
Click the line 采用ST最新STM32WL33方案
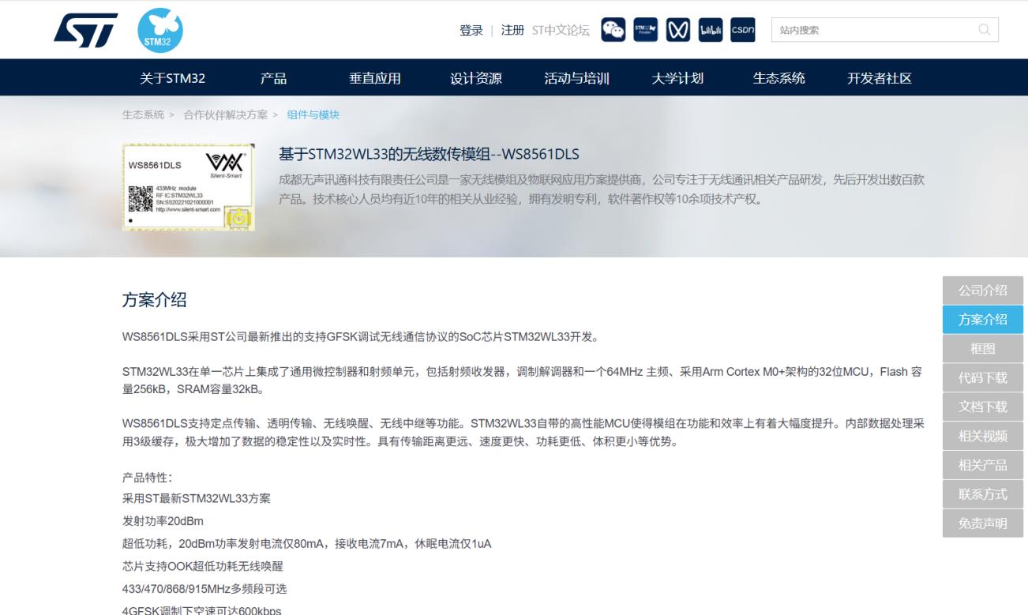point(198,498)
